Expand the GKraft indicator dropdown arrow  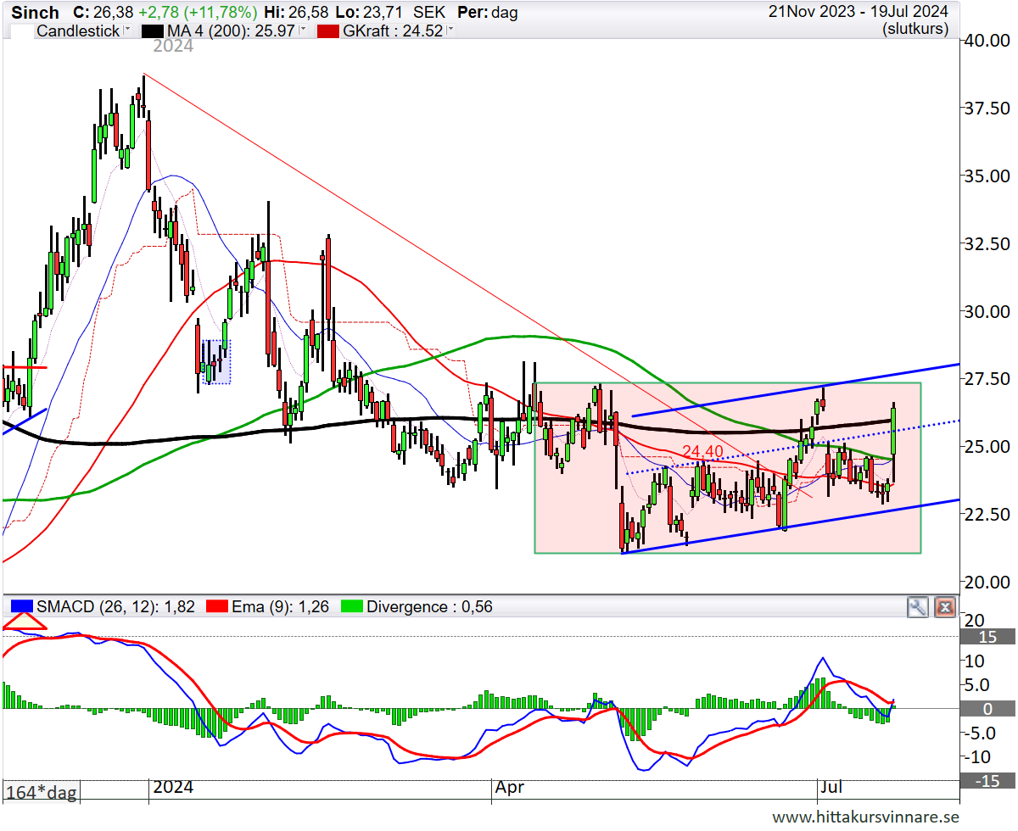(450, 31)
